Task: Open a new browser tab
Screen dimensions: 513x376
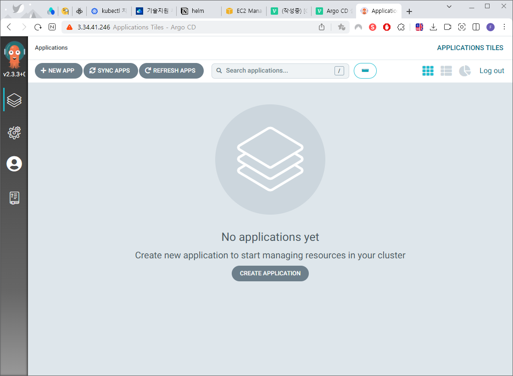Action: coord(409,11)
